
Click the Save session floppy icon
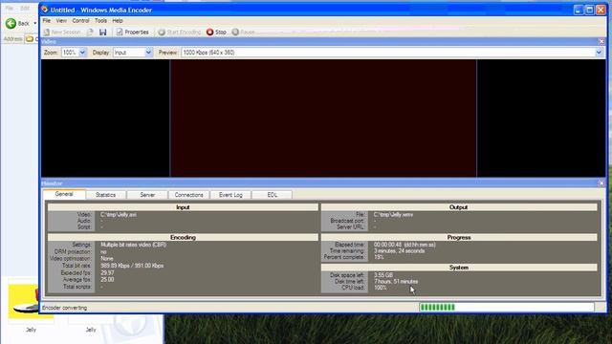pos(102,32)
